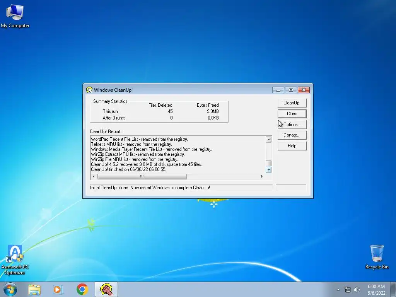Click the horizontal scrollbar right arrow

pyautogui.click(x=262, y=176)
